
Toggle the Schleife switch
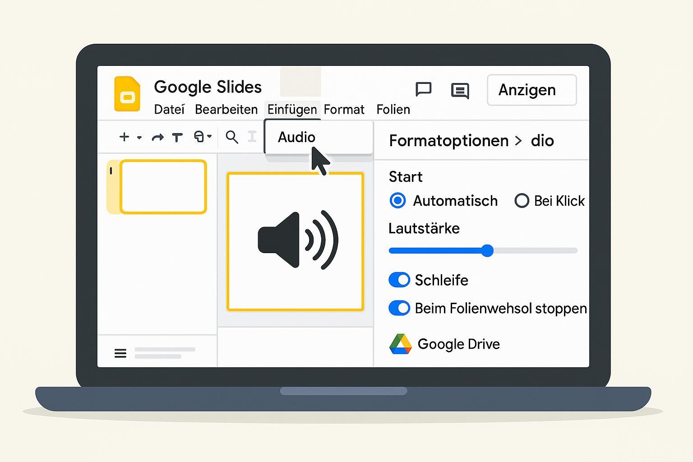point(399,280)
